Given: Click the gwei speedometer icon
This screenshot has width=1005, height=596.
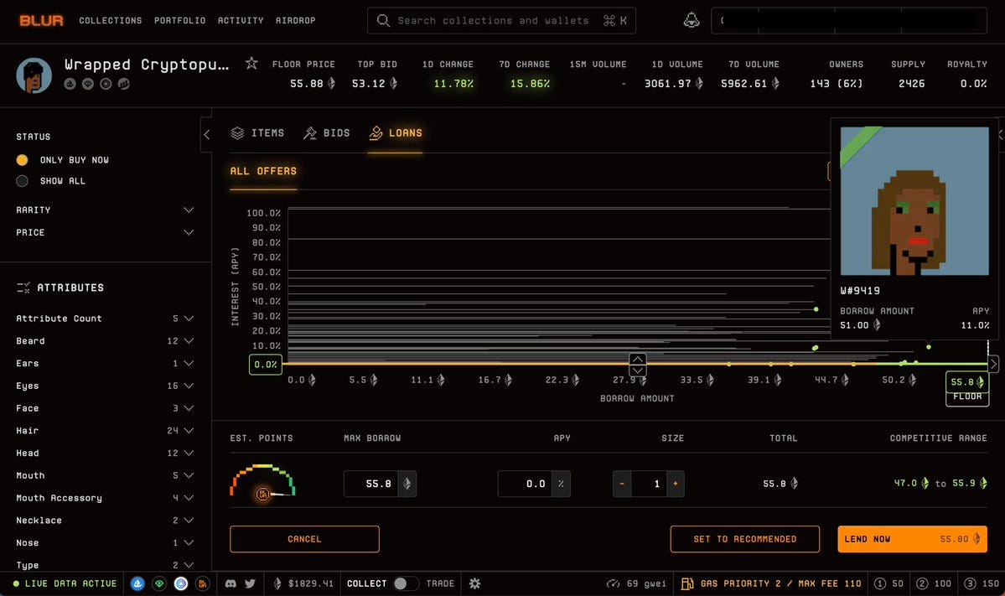Looking at the screenshot, I should click(614, 583).
